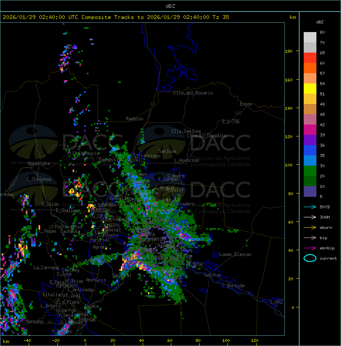Click the 'Anchoris' label
The image size is (341, 346).
(x=96, y=280)
